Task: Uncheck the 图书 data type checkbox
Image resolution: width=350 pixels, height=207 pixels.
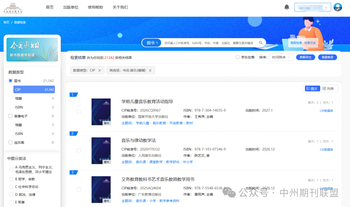Action: pos(10,81)
